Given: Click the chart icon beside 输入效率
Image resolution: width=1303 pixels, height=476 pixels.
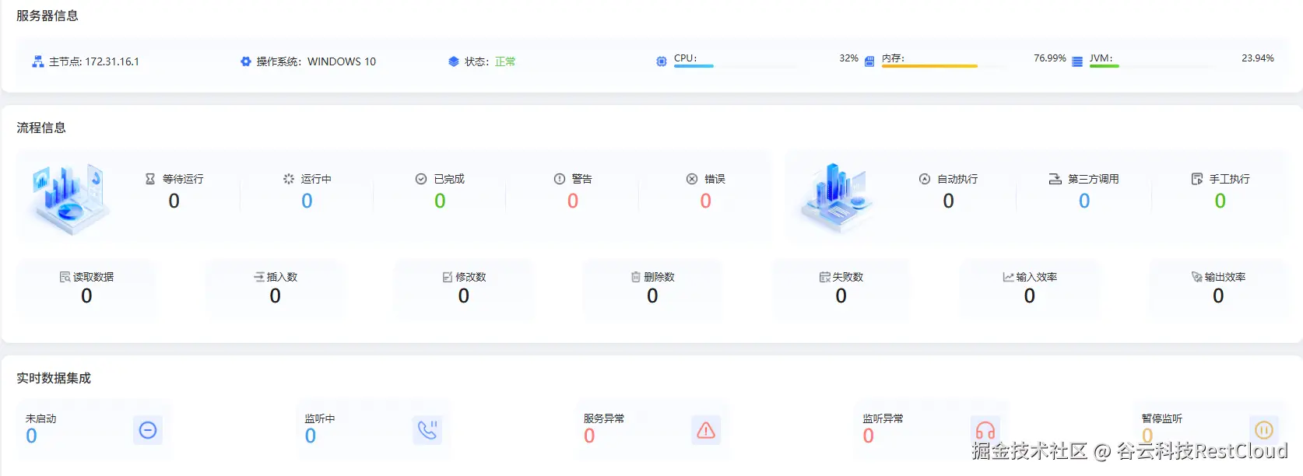Looking at the screenshot, I should pyautogui.click(x=1009, y=277).
